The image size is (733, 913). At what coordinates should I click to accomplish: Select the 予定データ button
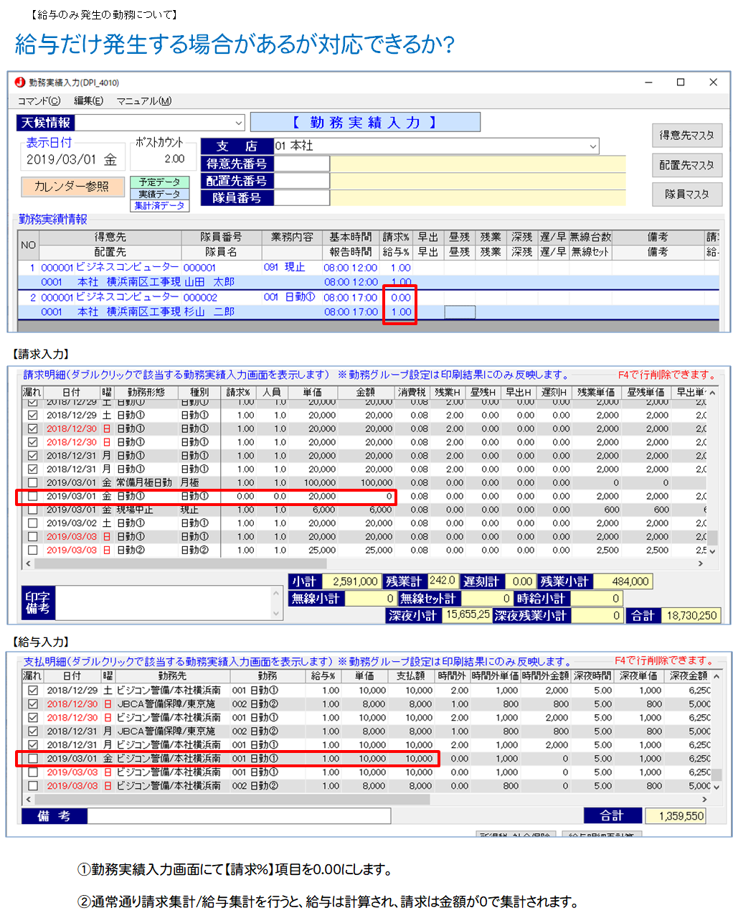(159, 182)
